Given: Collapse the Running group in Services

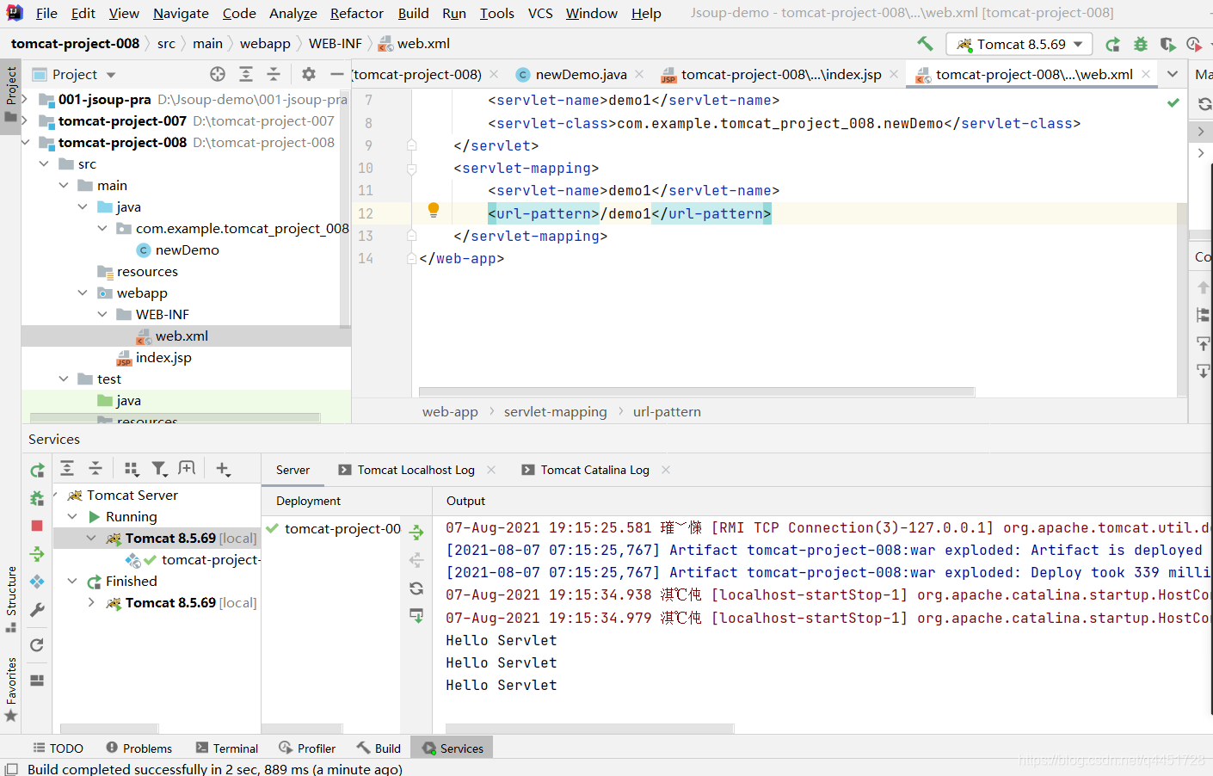Looking at the screenshot, I should click(72, 516).
